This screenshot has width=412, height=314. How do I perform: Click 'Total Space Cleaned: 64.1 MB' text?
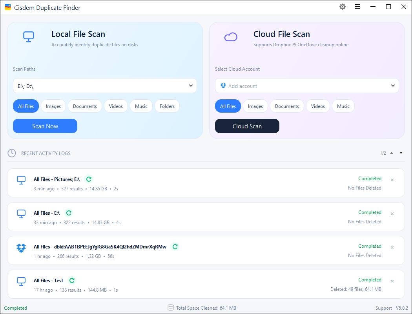pyautogui.click(x=206, y=308)
